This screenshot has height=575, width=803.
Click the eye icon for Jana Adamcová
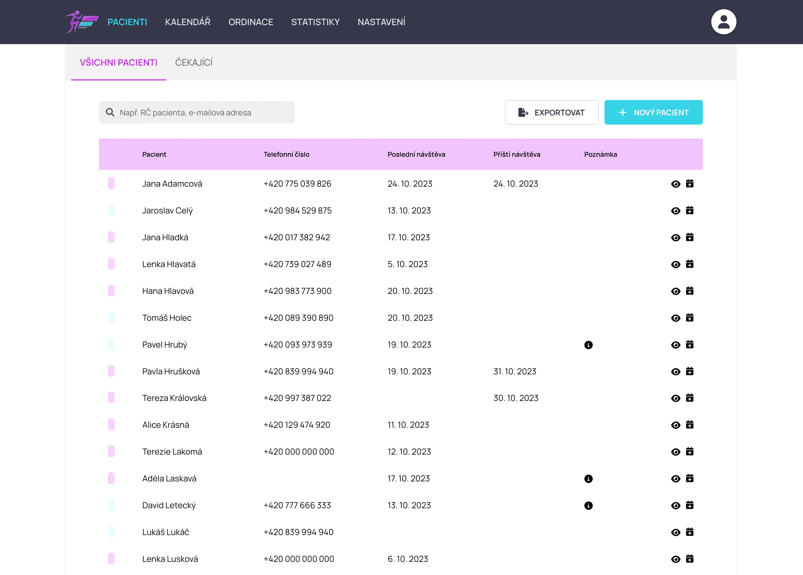[676, 184]
